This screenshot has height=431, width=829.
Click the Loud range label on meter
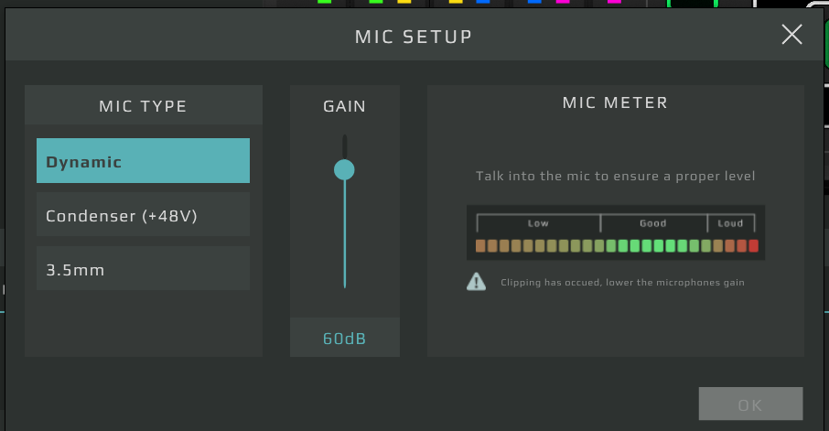pos(730,223)
